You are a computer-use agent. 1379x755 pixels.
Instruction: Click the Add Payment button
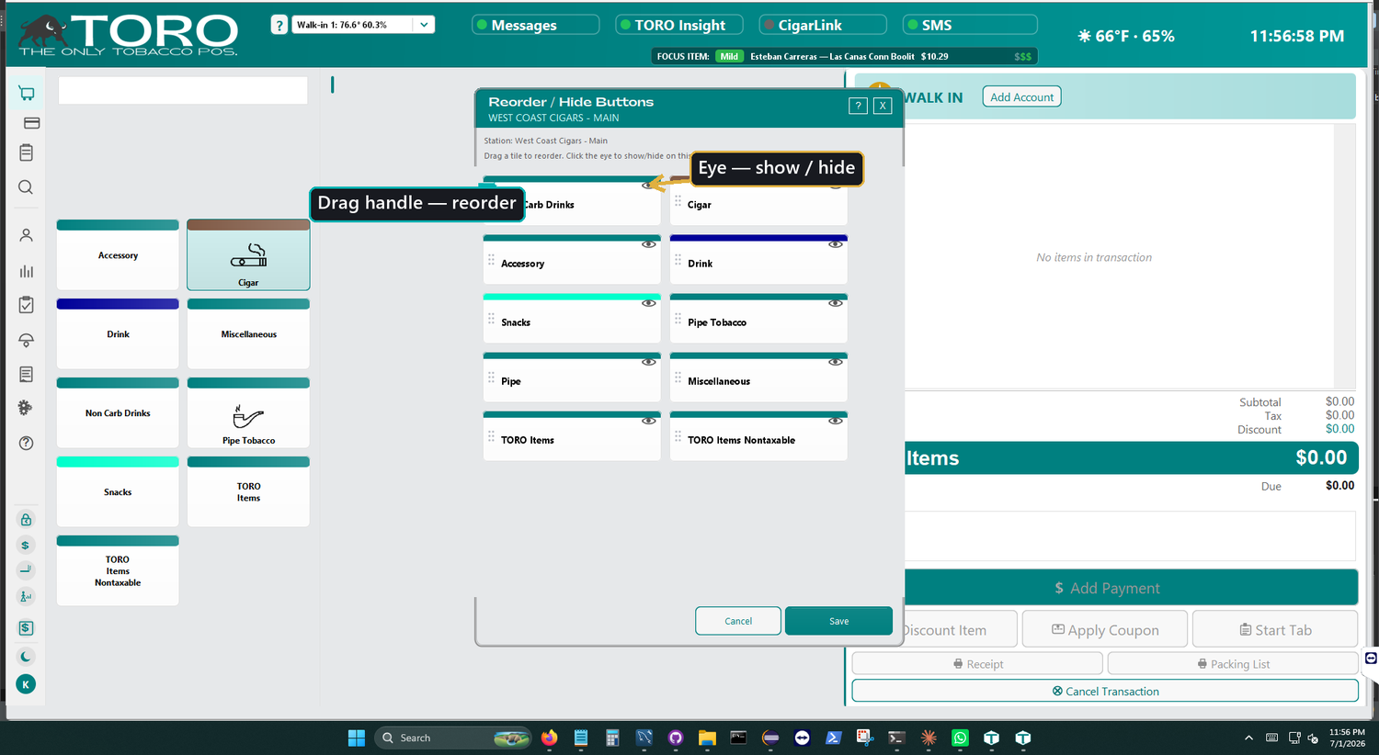click(x=1131, y=588)
